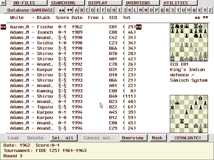Select game Adams,M - Kamsky 1993

pos(73,91)
